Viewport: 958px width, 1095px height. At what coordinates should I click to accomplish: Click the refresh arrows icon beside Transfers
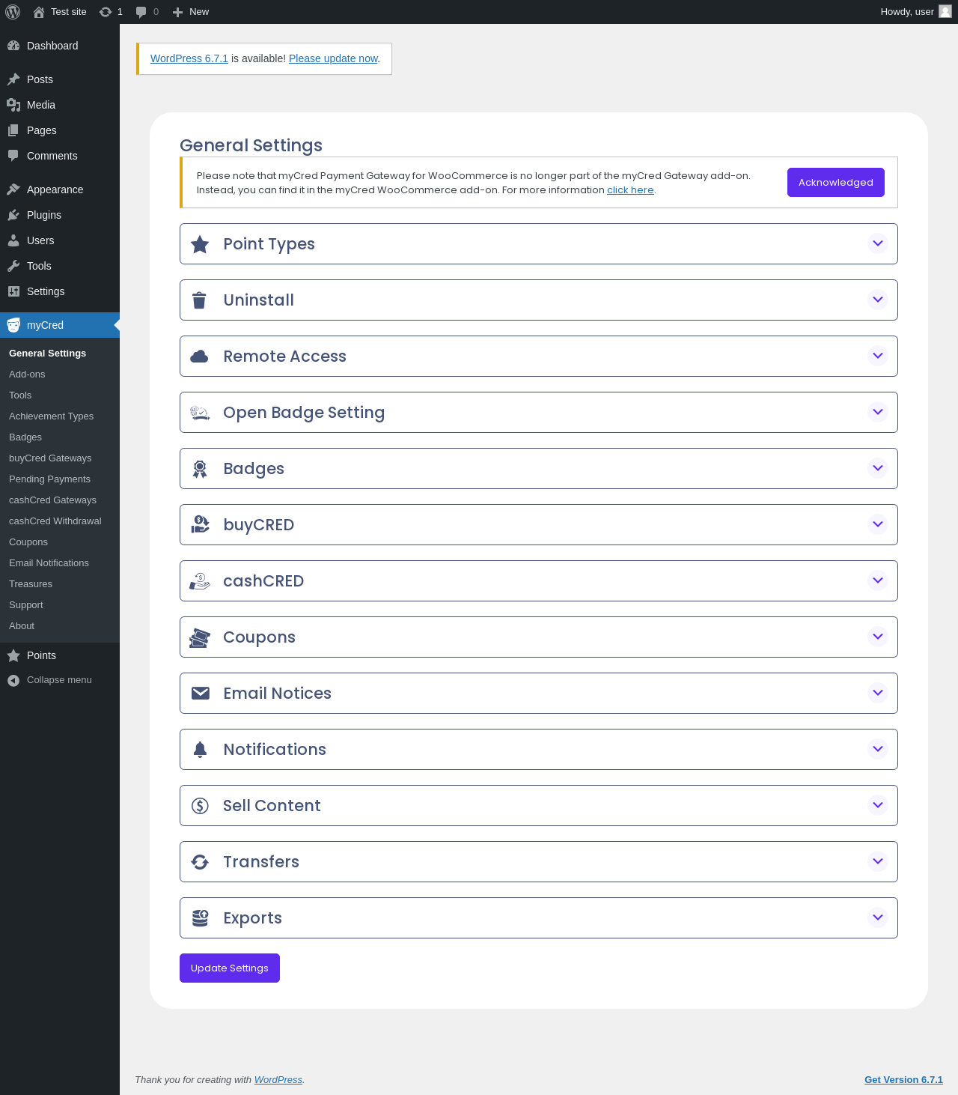point(200,862)
